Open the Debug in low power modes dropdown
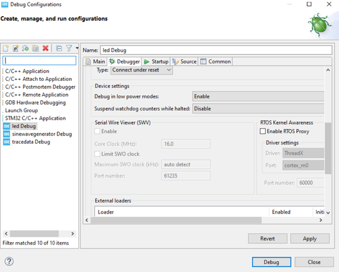Screen dimensions: 339x272 [x=258, y=96]
